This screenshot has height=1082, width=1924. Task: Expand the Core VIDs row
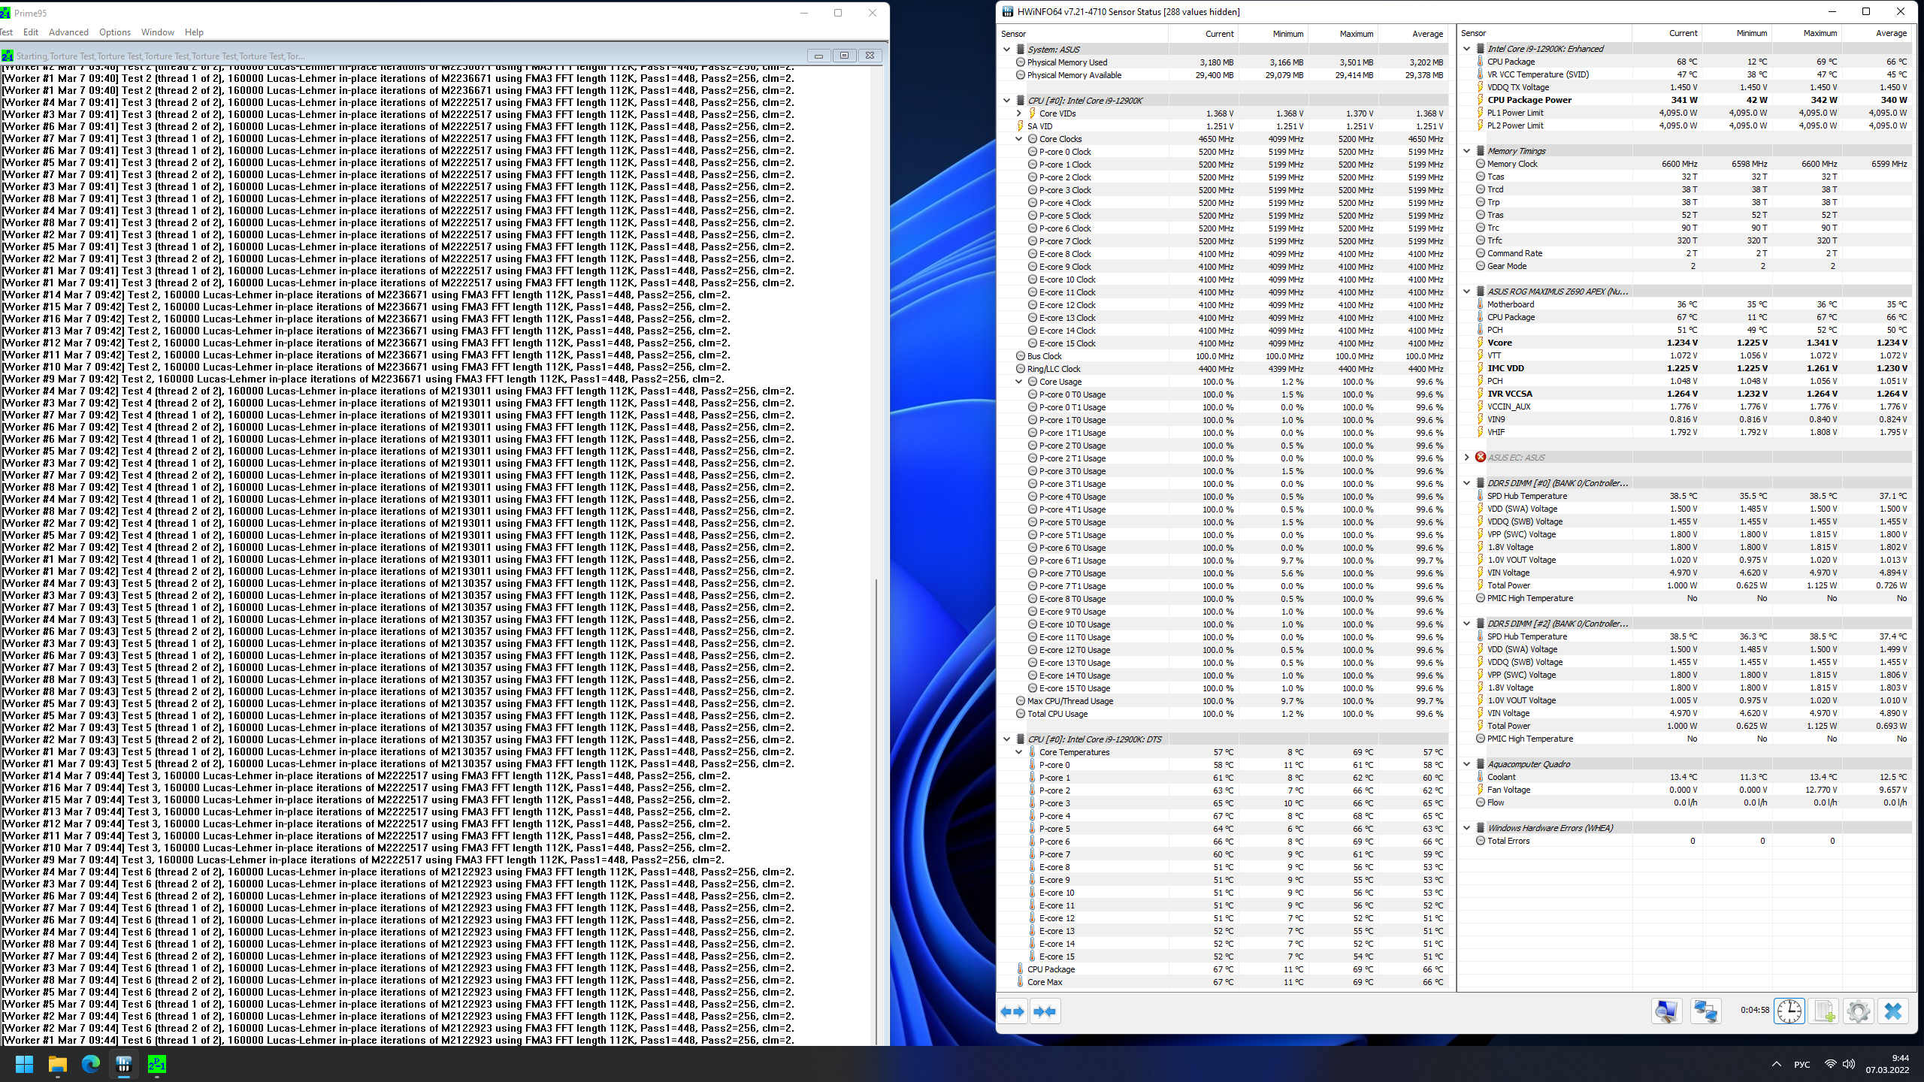tap(1019, 113)
